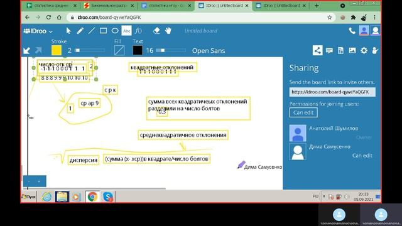The height and width of the screenshot is (226, 402).
Task: Open a new browser tab
Action: pyautogui.click(x=317, y=6)
